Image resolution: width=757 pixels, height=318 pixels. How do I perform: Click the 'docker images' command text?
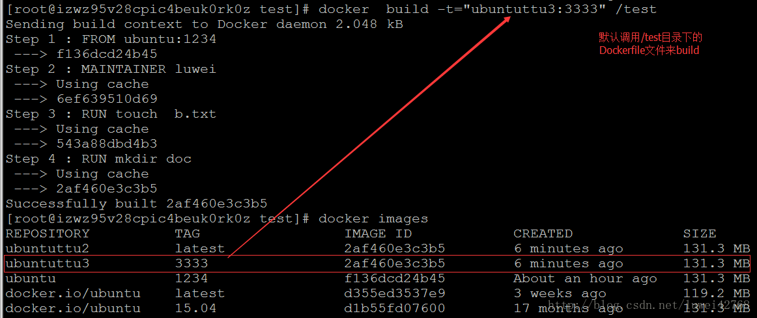tap(373, 219)
